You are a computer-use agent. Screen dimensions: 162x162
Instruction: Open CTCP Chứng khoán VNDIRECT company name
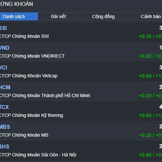(x=32, y=56)
